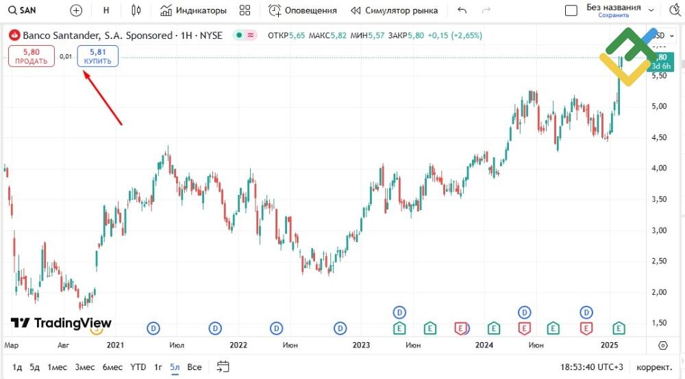Expand layout options chevron near Без названия
Screen dimensions: 685x379
(x=651, y=10)
